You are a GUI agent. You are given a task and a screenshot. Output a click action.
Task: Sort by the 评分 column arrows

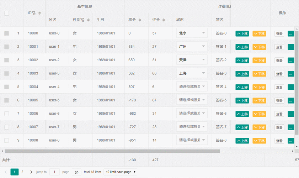click(164, 20)
